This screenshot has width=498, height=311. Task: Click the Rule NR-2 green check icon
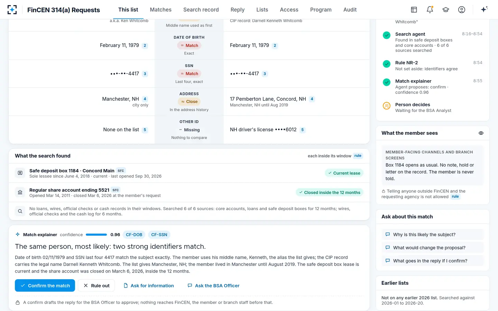pos(387,64)
